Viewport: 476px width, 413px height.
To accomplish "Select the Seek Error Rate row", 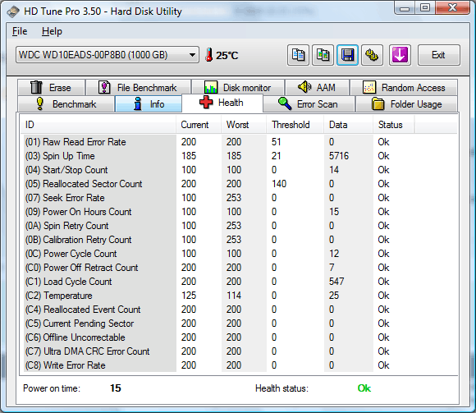I will [x=239, y=198].
